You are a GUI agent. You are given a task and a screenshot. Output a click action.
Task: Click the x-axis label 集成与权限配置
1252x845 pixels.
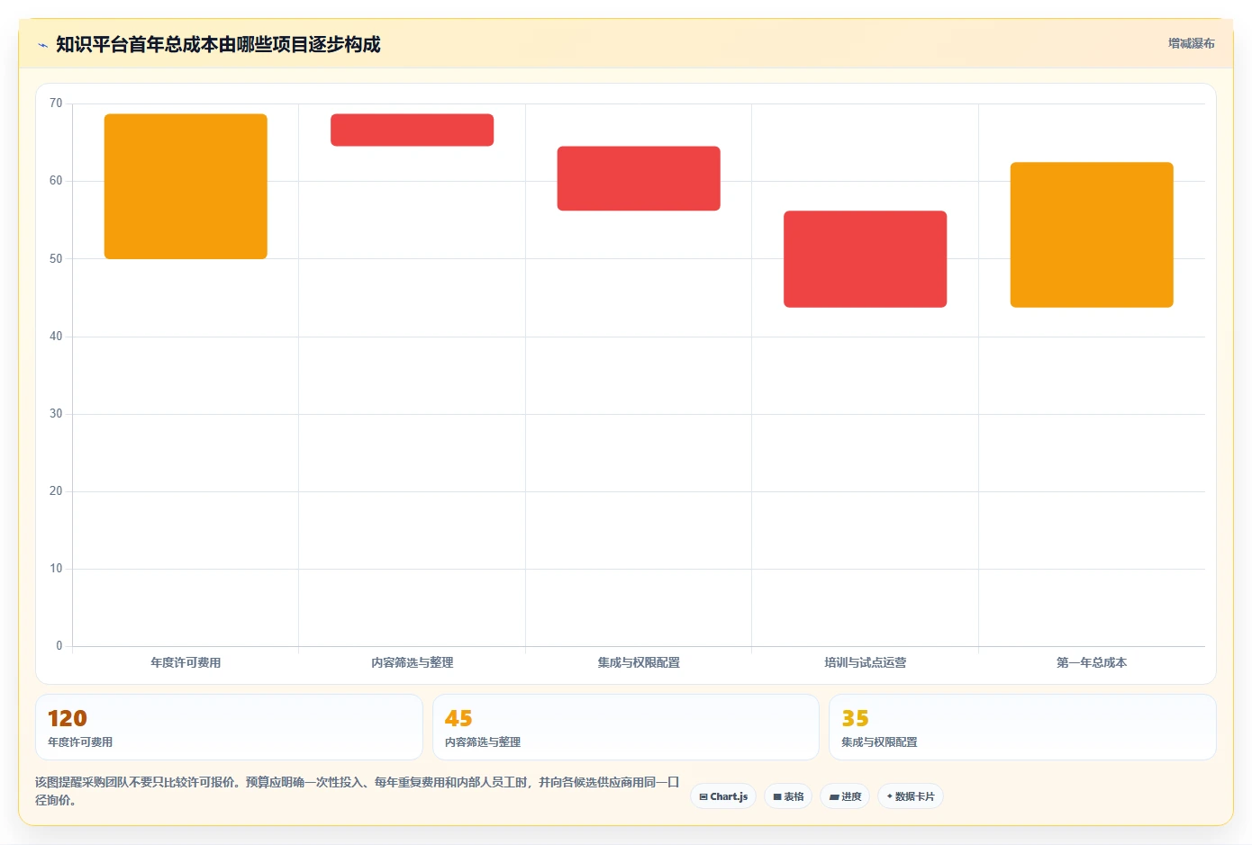click(639, 662)
